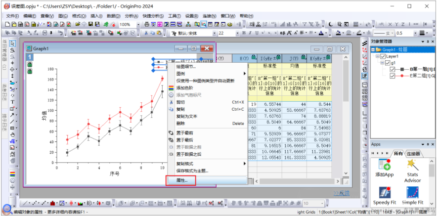Switch to the 所有 tab in Apps
This screenshot has width=437, height=216.
point(398,154)
